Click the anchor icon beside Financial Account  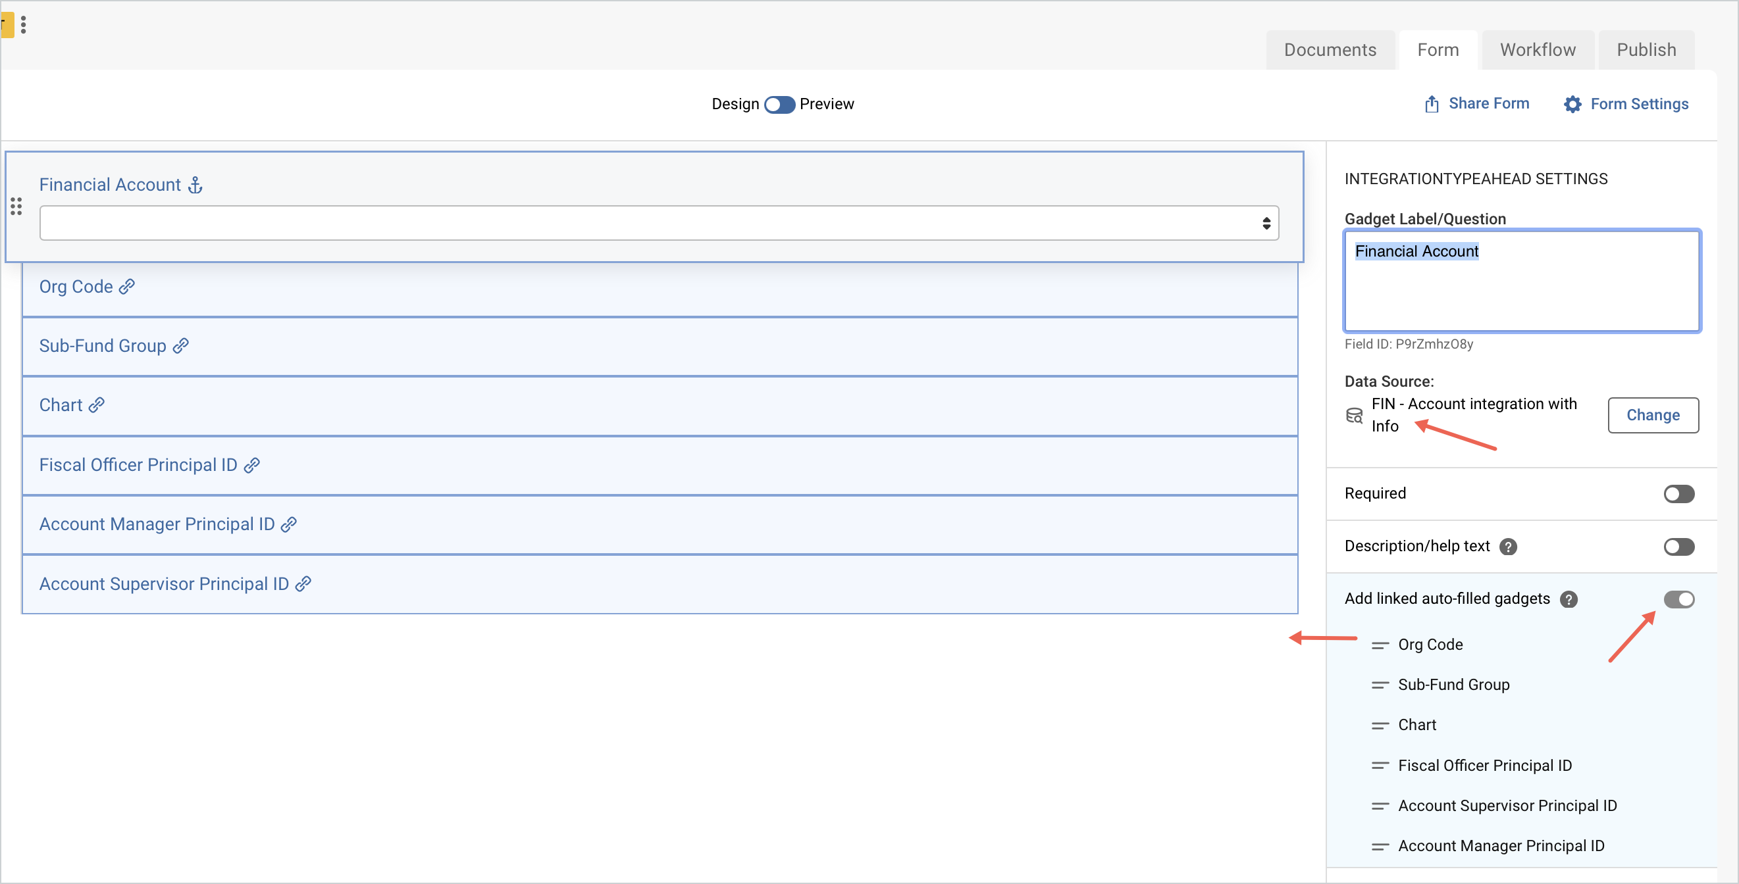195,184
